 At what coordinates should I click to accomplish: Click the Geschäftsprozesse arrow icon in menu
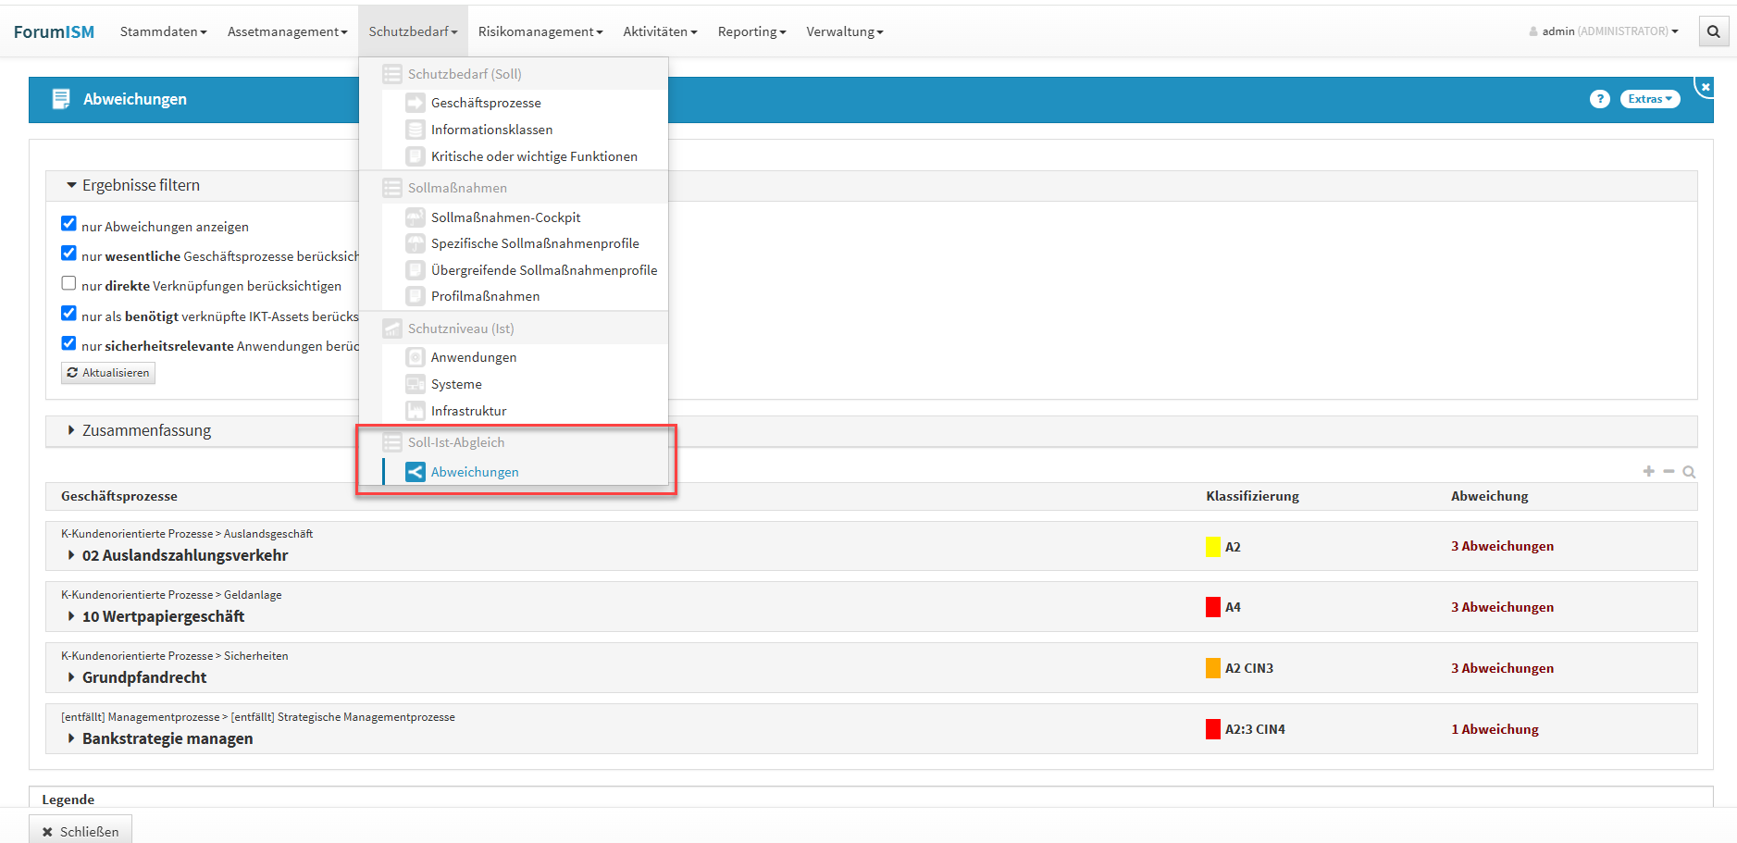click(x=416, y=103)
